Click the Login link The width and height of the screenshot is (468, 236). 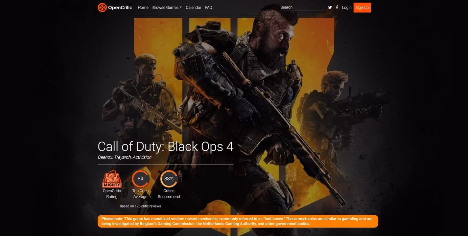(x=347, y=8)
